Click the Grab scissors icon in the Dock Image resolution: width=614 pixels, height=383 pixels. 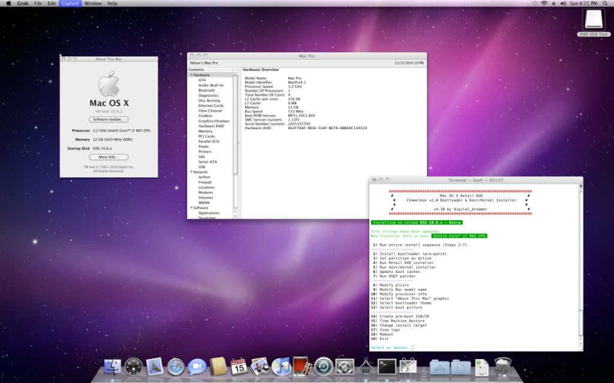(408, 367)
